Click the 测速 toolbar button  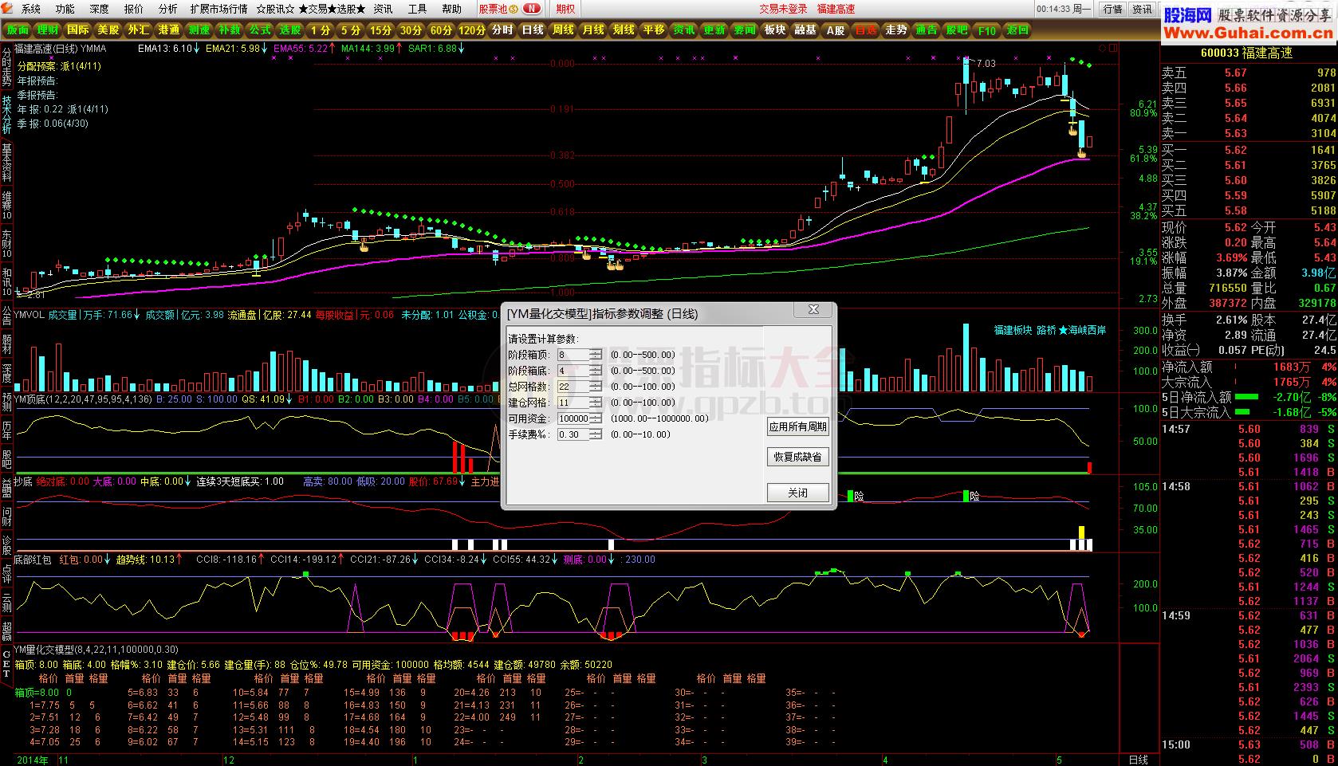199,30
